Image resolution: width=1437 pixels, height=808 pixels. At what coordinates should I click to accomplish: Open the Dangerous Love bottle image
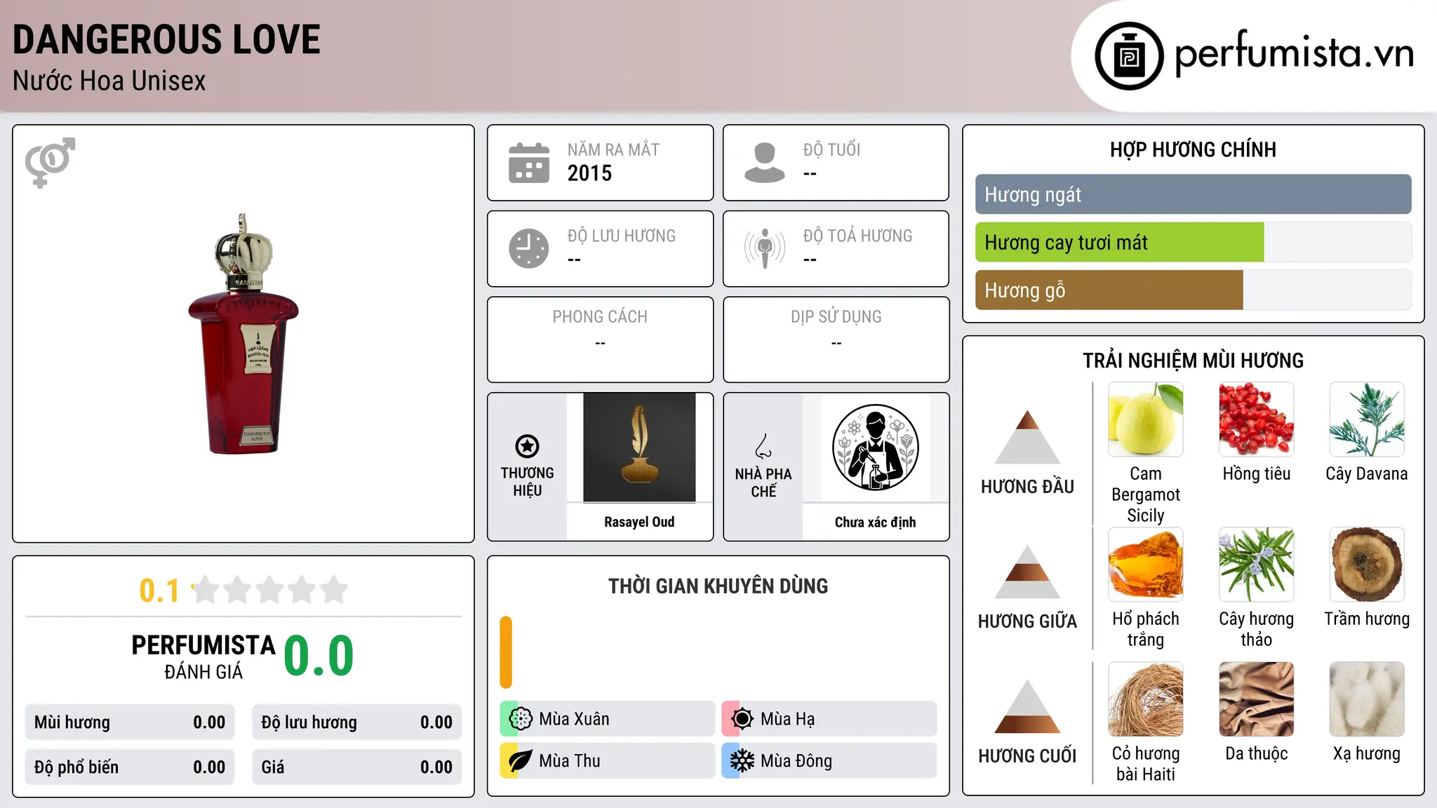pyautogui.click(x=243, y=334)
